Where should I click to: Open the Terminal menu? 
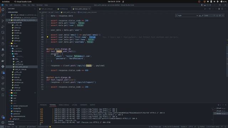click(x=40, y=5)
